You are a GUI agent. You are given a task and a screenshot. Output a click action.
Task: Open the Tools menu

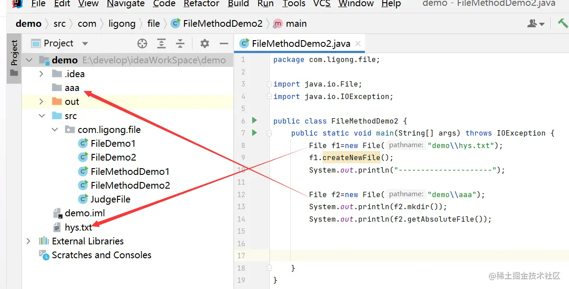[x=294, y=4]
